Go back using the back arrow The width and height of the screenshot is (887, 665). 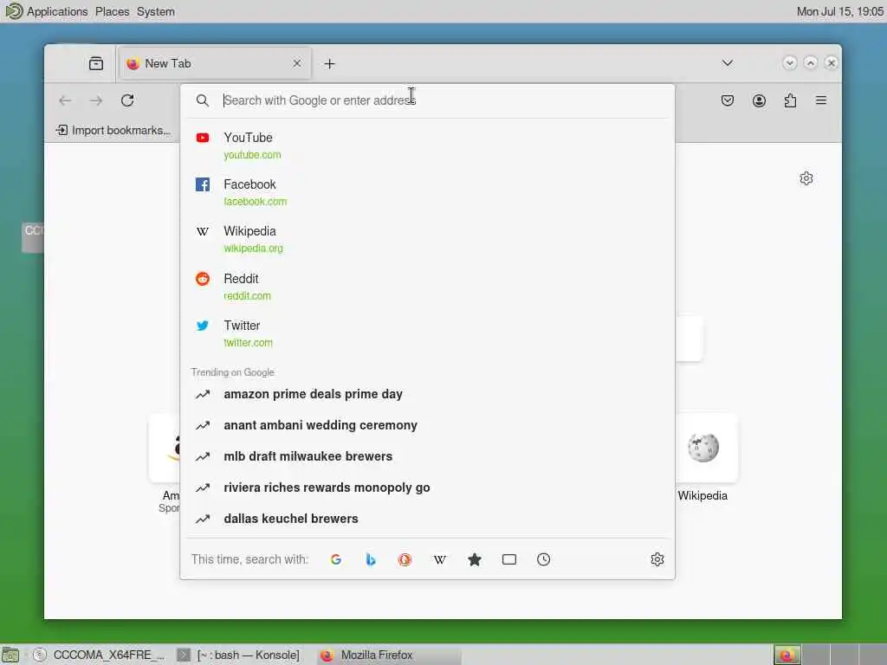coord(65,100)
